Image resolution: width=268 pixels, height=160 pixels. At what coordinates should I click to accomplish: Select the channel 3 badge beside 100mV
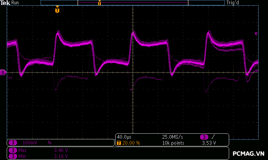pyautogui.click(x=13, y=143)
